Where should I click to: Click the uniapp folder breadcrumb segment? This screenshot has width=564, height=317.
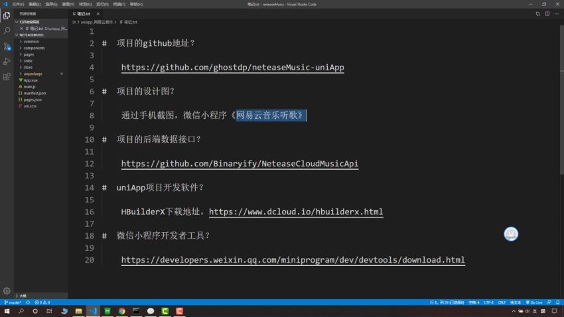[96, 23]
